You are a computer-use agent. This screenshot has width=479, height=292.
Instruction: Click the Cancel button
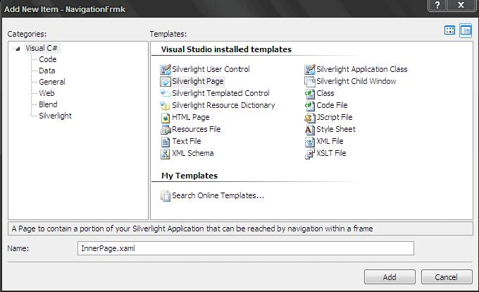pyautogui.click(x=447, y=277)
